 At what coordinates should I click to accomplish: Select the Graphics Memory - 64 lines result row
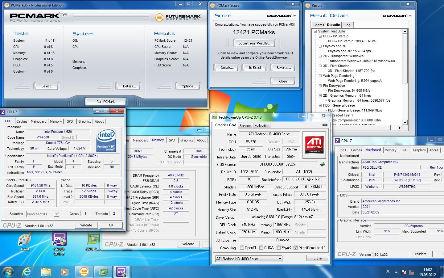point(359,100)
